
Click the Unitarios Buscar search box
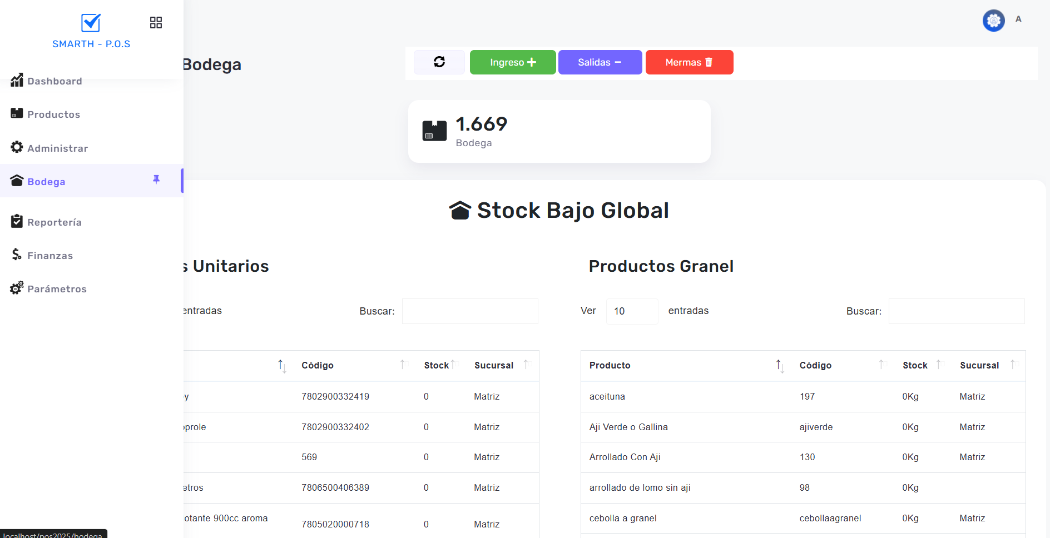click(470, 311)
